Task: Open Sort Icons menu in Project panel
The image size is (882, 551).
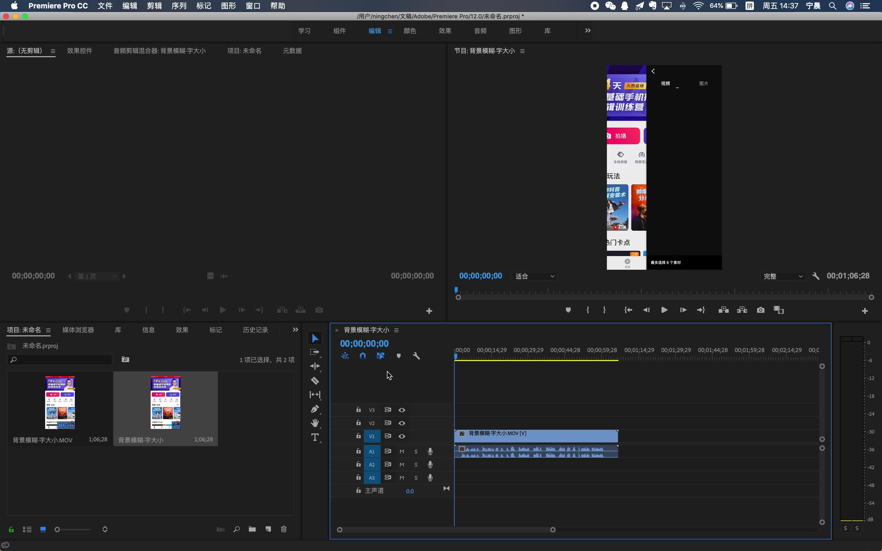Action: coord(105,529)
